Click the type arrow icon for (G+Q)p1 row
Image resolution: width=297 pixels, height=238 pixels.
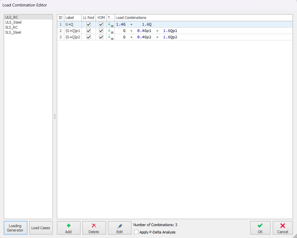click(110, 31)
